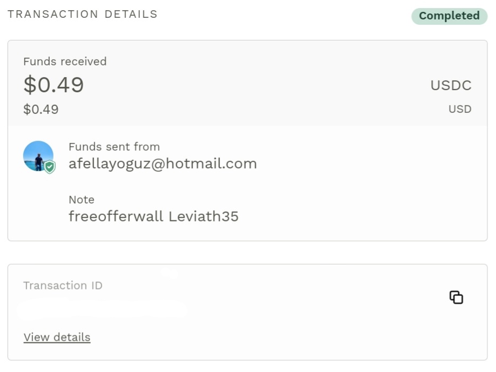
Task: Open the View details link
Action: click(x=57, y=337)
